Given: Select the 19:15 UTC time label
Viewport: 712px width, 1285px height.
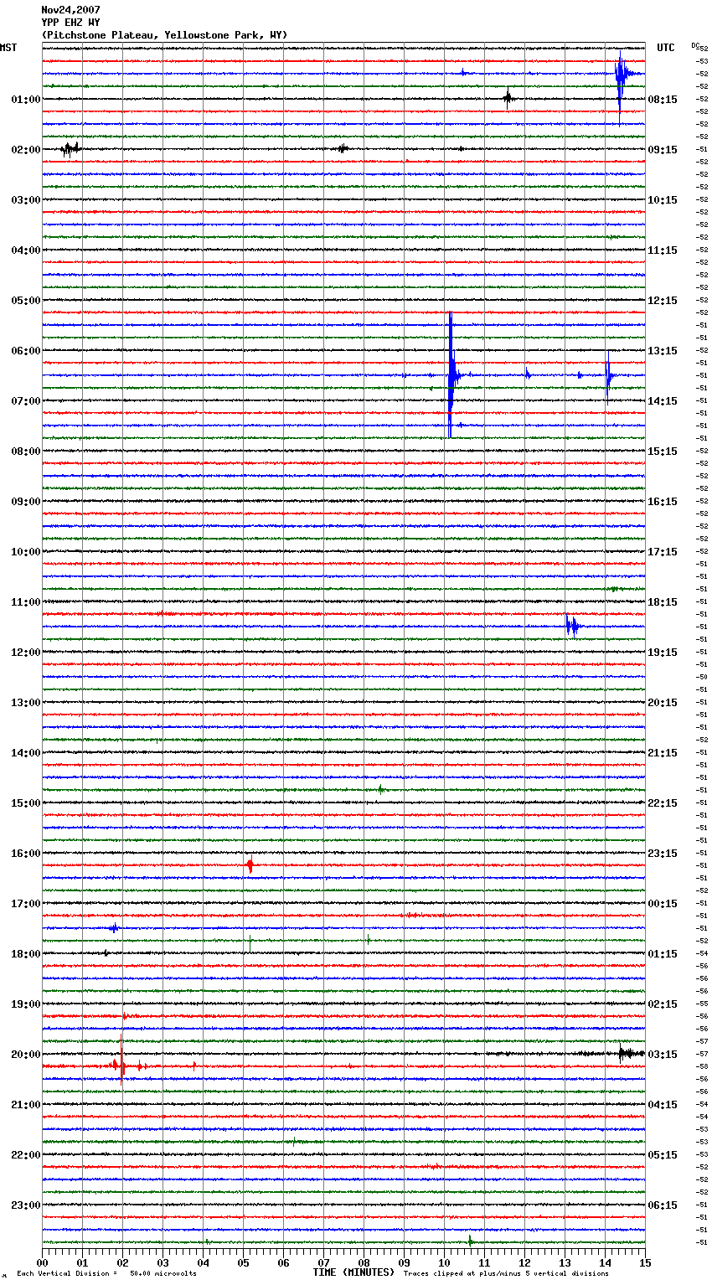Looking at the screenshot, I should pos(663,653).
